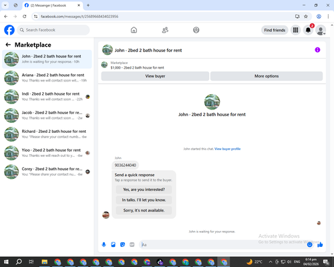Image resolution: width=334 pixels, height=267 pixels.
Task: Click the attach photo icon
Action: pos(113,245)
